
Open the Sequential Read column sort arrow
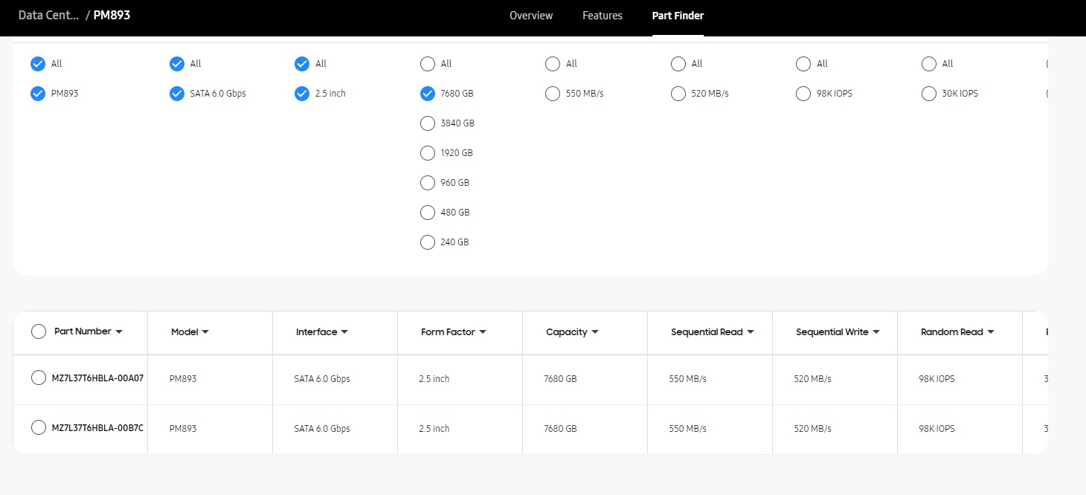pos(751,332)
